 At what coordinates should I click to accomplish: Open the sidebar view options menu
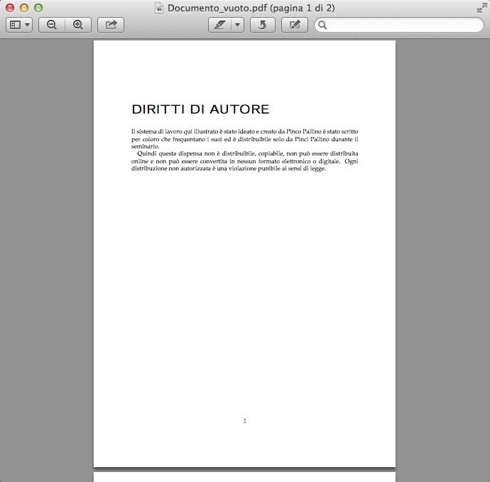click(19, 25)
